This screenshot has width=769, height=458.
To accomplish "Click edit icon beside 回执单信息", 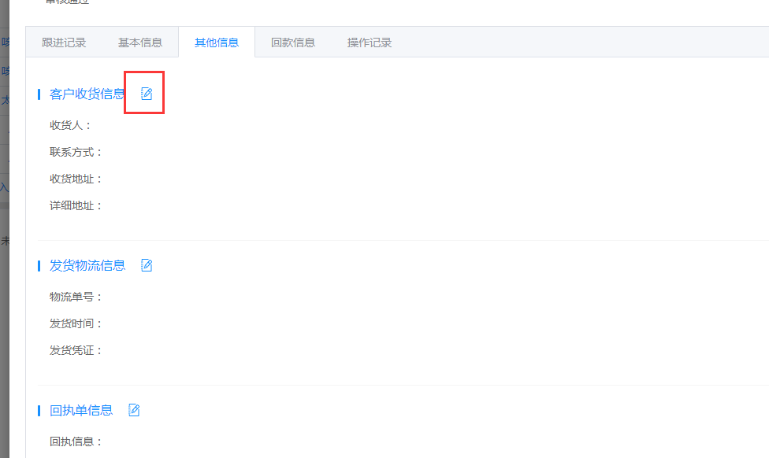I will (x=134, y=410).
